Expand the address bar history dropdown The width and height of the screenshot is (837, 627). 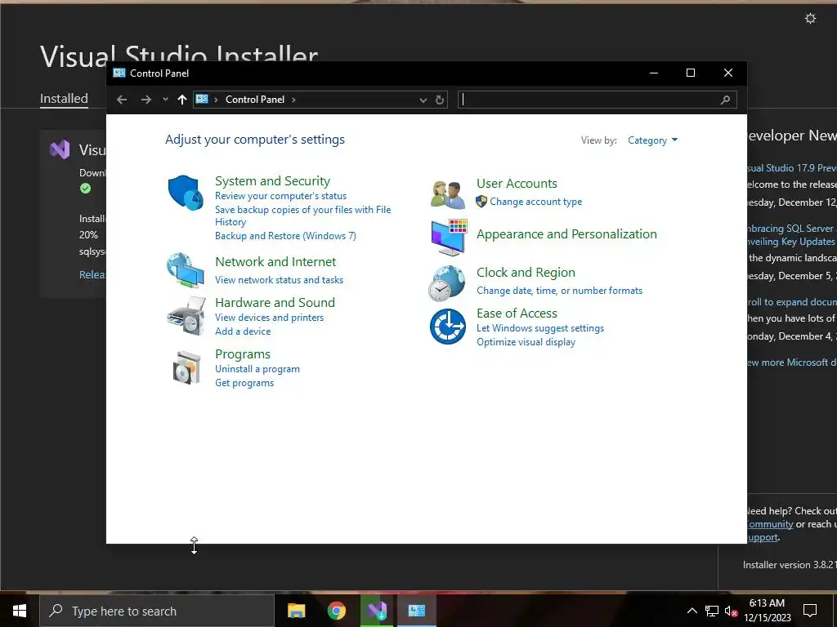pos(423,100)
